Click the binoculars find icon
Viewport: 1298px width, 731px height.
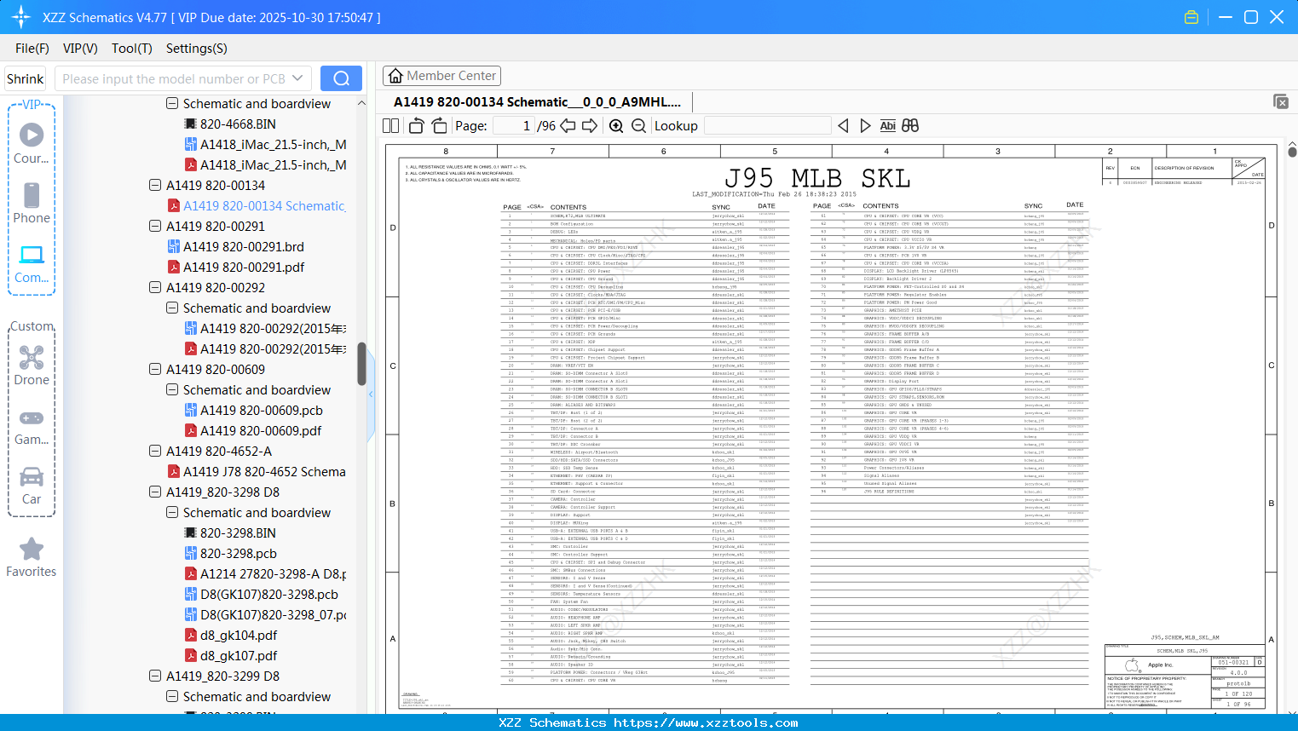(910, 126)
